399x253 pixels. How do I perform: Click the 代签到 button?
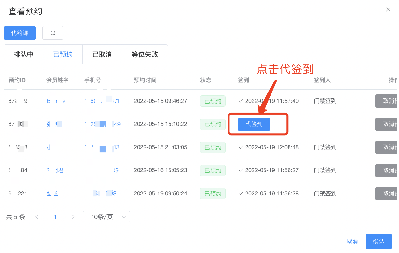(254, 124)
